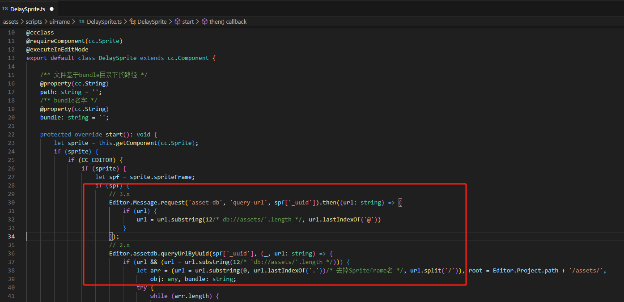Open the DelaySprite class breadcrumb
Screen dimensions: 624x302
pyautogui.click(x=152, y=21)
